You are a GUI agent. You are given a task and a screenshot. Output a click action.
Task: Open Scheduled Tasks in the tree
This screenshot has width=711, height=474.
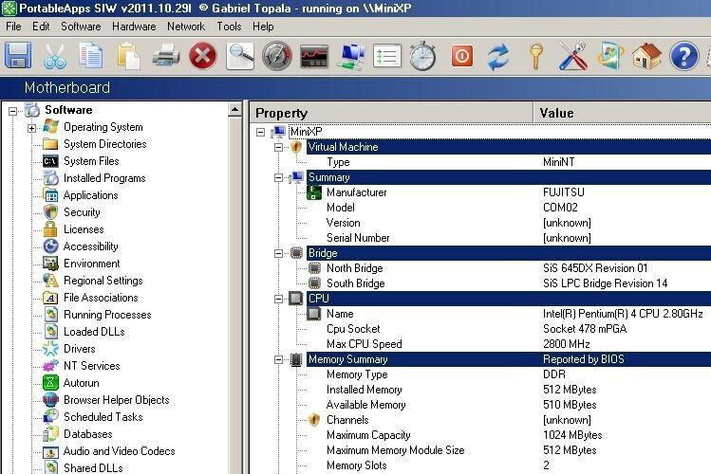[103, 417]
